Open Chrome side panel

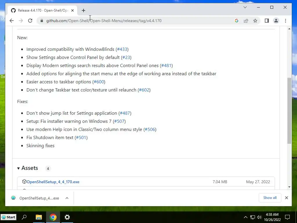pyautogui.click(x=267, y=21)
